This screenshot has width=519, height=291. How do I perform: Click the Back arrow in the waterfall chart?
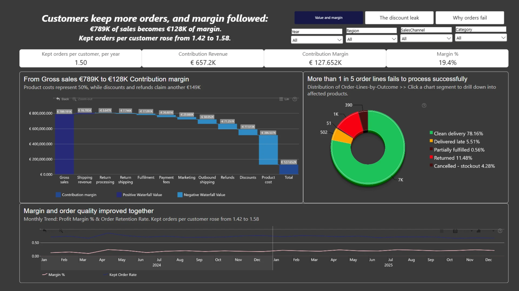pos(58,99)
